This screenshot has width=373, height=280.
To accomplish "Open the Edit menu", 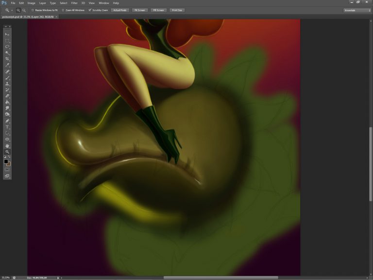I will [21, 3].
